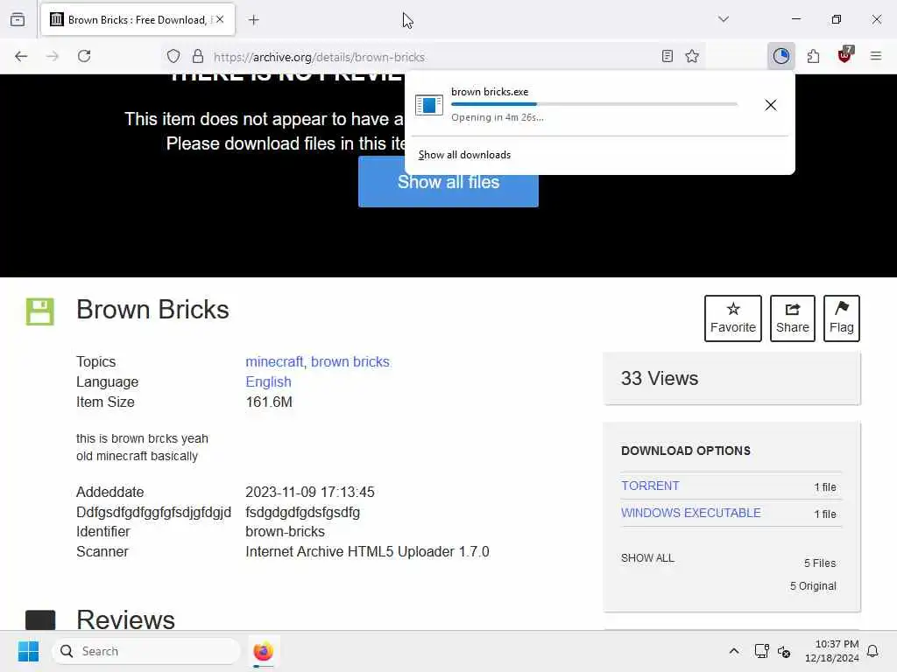Open Firefox application hamburger menu
The image size is (897, 672).
[x=876, y=56]
